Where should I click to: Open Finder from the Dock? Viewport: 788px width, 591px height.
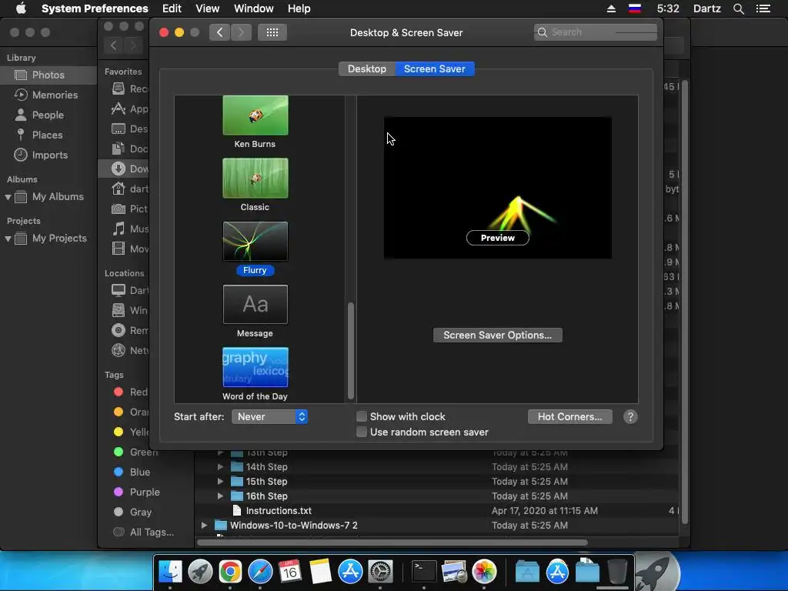click(170, 572)
